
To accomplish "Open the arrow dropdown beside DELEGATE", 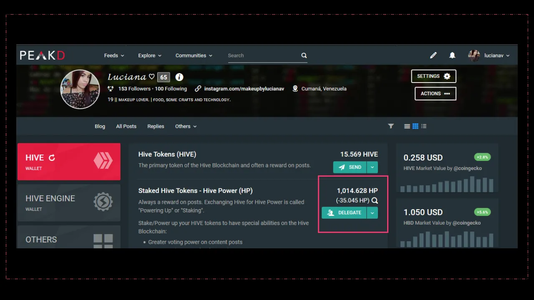I will pos(372,213).
